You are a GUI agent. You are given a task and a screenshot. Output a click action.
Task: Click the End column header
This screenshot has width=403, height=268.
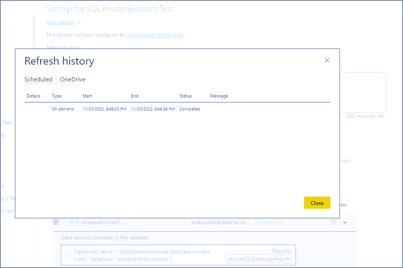pyautogui.click(x=135, y=96)
